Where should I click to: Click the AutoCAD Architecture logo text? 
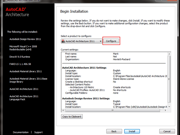(x=17, y=12)
